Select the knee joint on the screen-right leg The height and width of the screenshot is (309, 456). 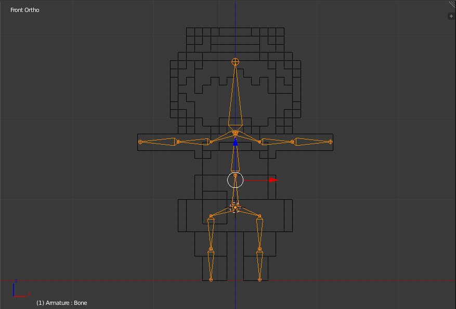coord(259,249)
